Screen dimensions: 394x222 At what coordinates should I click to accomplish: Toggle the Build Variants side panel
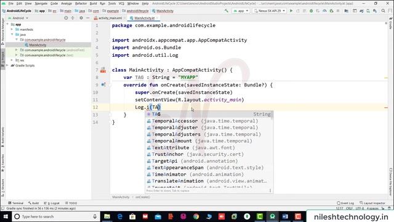[x=2, y=137]
